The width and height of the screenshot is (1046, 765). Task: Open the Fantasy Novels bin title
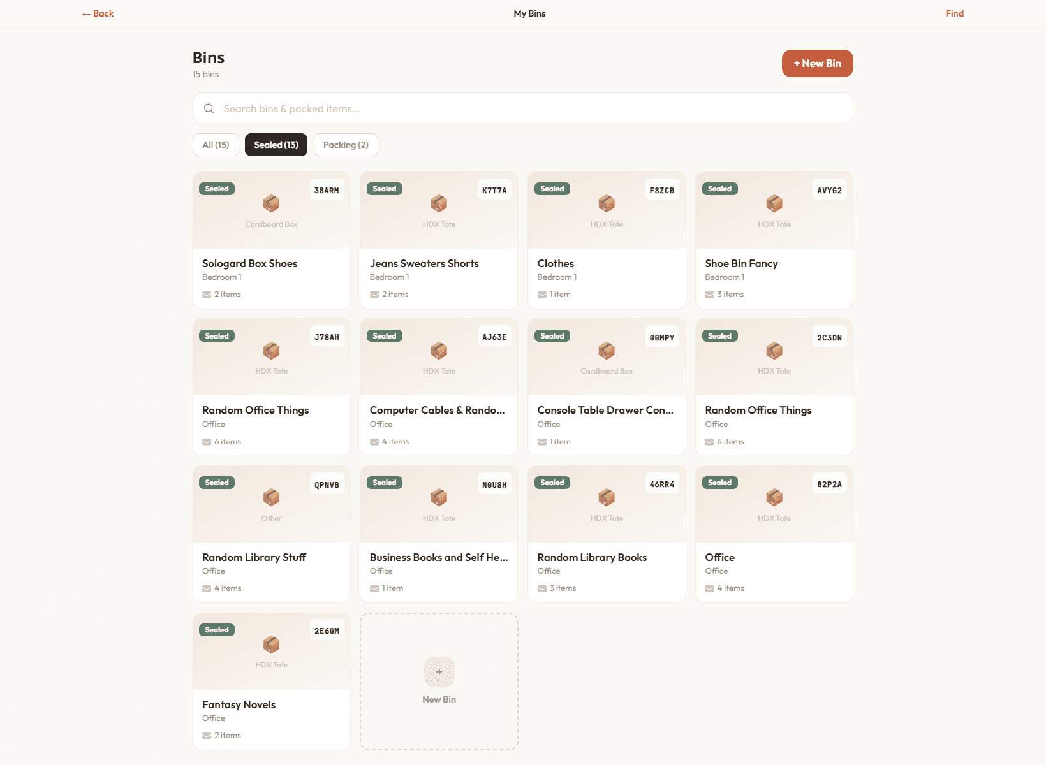[x=239, y=704]
